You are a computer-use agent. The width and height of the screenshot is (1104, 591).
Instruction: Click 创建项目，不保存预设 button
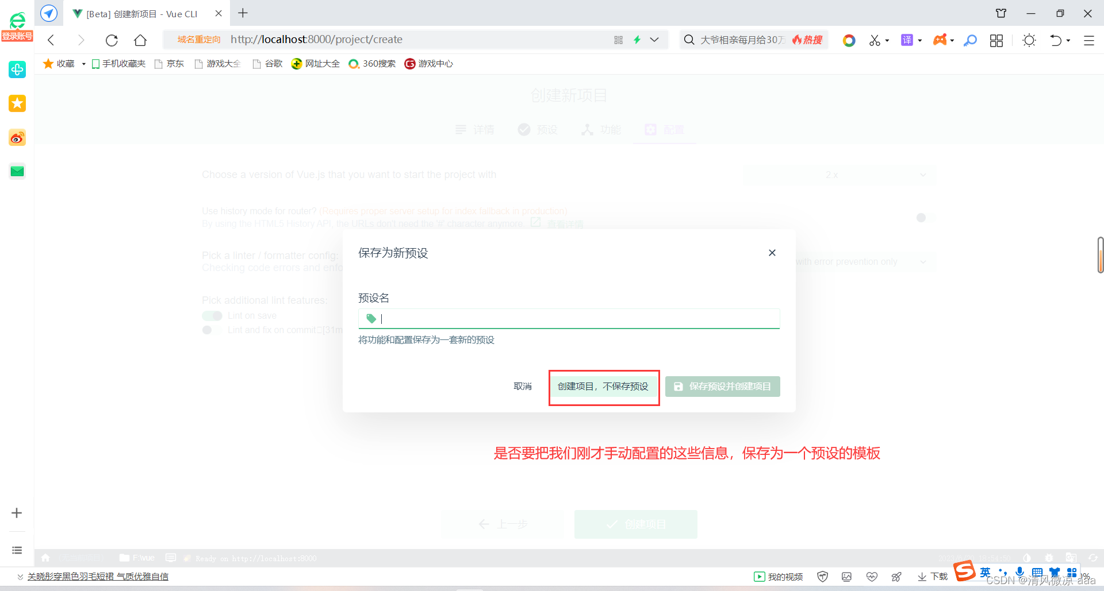(603, 387)
